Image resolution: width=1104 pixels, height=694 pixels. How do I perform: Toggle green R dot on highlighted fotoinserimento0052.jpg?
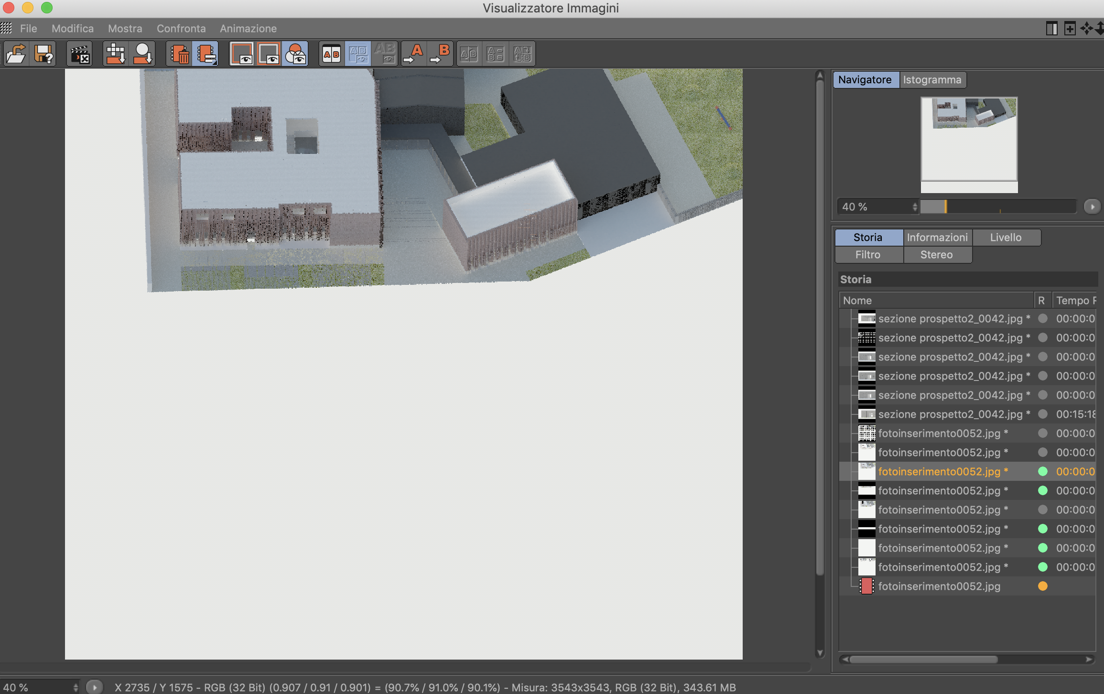point(1043,471)
